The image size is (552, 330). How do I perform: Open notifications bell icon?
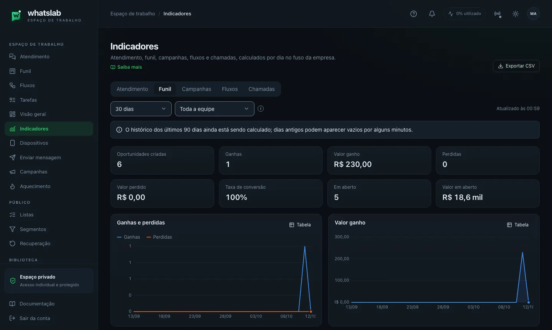point(432,14)
